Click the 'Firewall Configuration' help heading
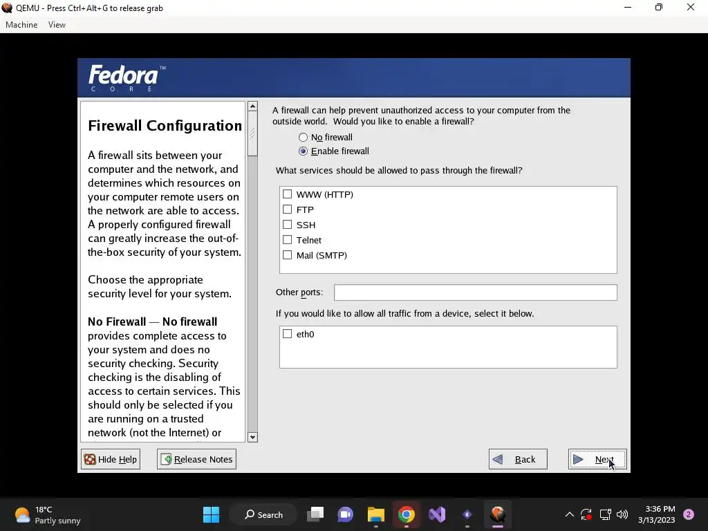The height and width of the screenshot is (531, 708). point(165,126)
